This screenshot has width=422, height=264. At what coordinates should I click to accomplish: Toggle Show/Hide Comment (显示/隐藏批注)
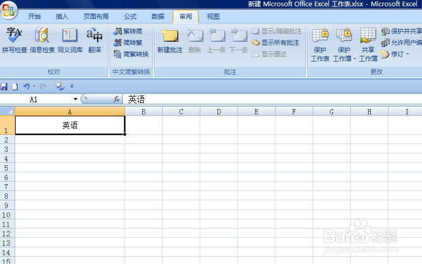click(277, 31)
